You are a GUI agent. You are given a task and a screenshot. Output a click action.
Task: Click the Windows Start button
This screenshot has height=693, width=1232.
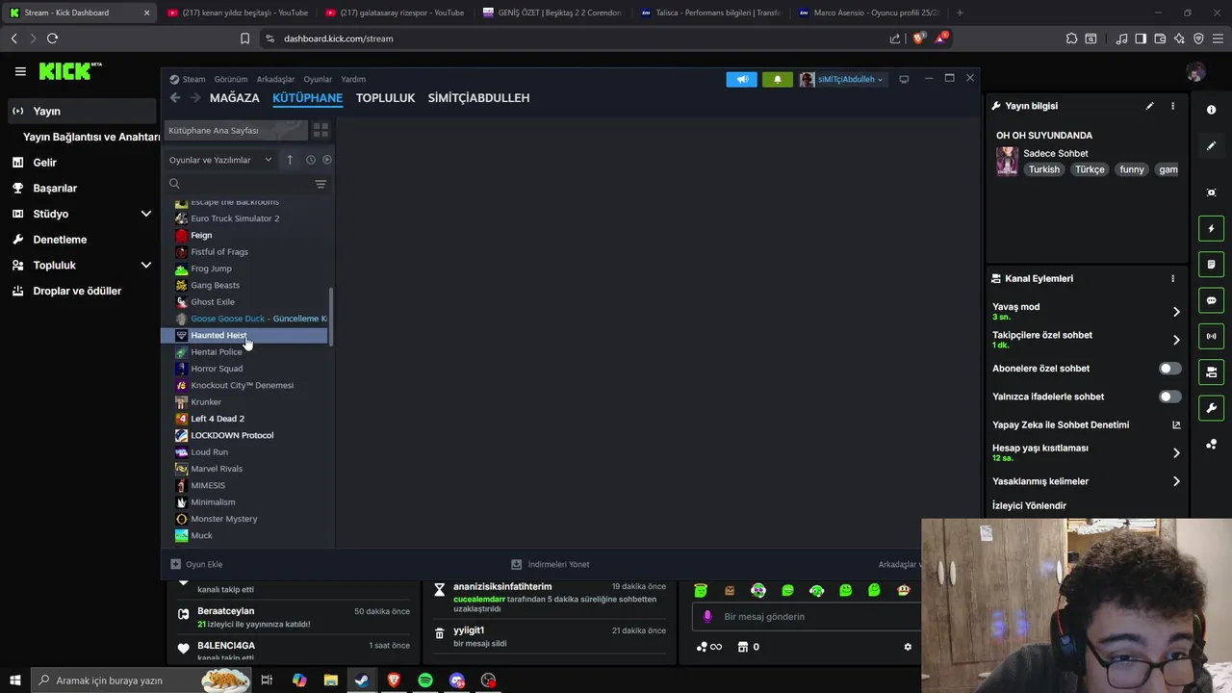pyautogui.click(x=14, y=680)
